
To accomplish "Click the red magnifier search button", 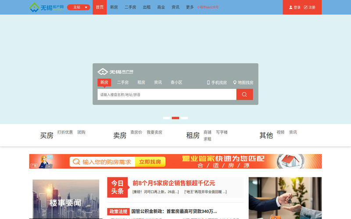I will [245, 95].
